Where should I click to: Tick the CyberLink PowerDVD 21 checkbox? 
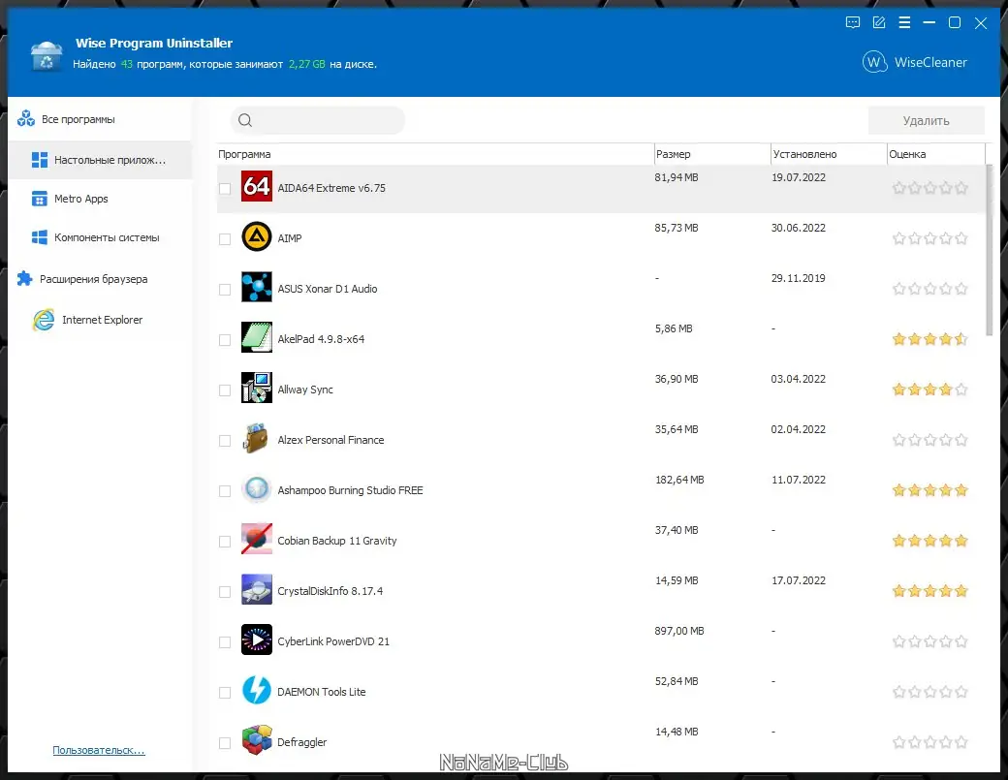click(x=224, y=641)
